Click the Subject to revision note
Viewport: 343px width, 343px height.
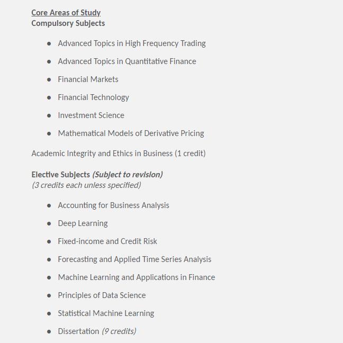128,175
